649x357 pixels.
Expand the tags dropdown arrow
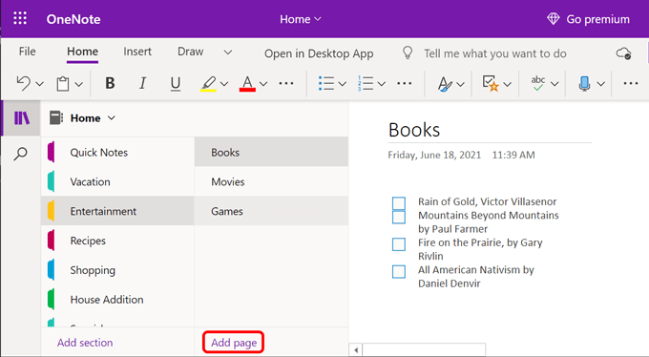point(508,84)
